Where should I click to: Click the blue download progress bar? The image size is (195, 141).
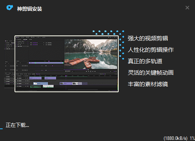point(1,129)
